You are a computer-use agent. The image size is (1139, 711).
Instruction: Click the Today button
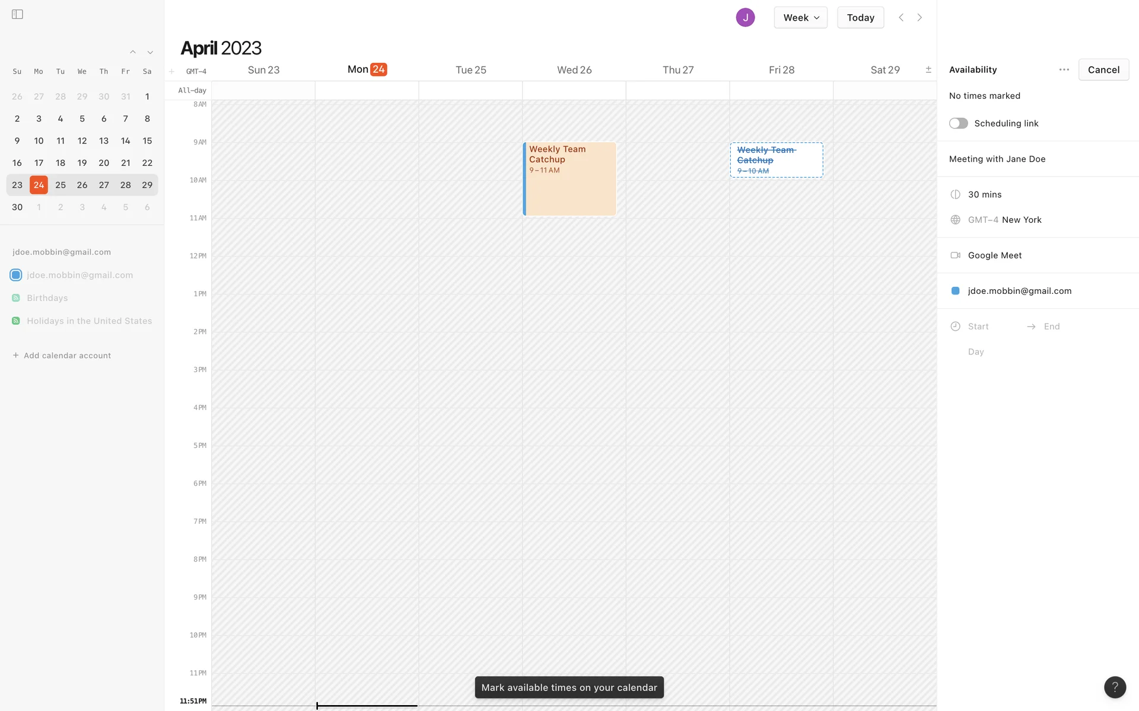(x=860, y=18)
